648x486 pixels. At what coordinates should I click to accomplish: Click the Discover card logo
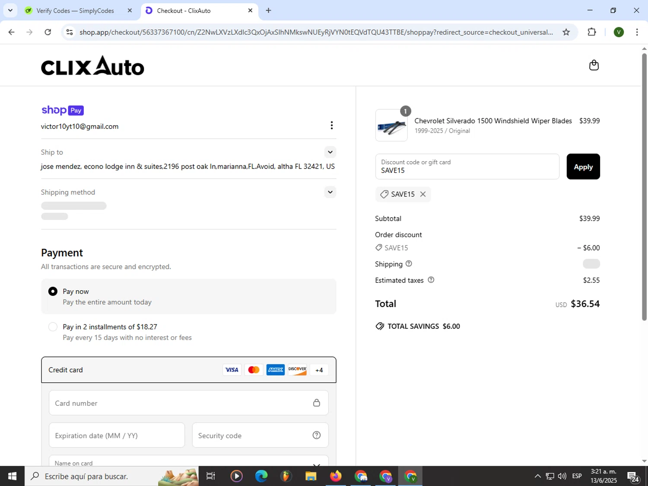coord(297,370)
